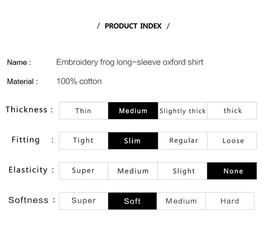Screen dimensions: 262x241
Task: Select the Slim fitting cell
Action: point(133,141)
